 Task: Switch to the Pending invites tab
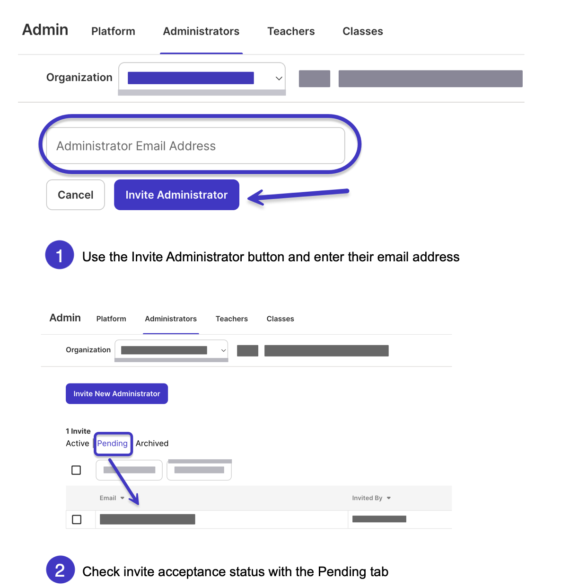(113, 444)
